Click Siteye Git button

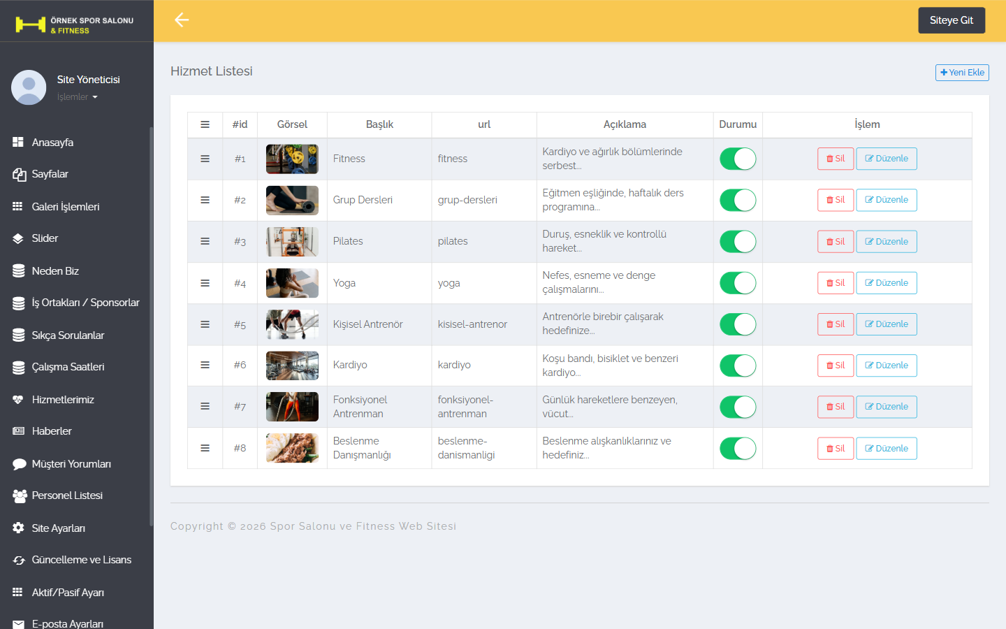[x=952, y=20]
